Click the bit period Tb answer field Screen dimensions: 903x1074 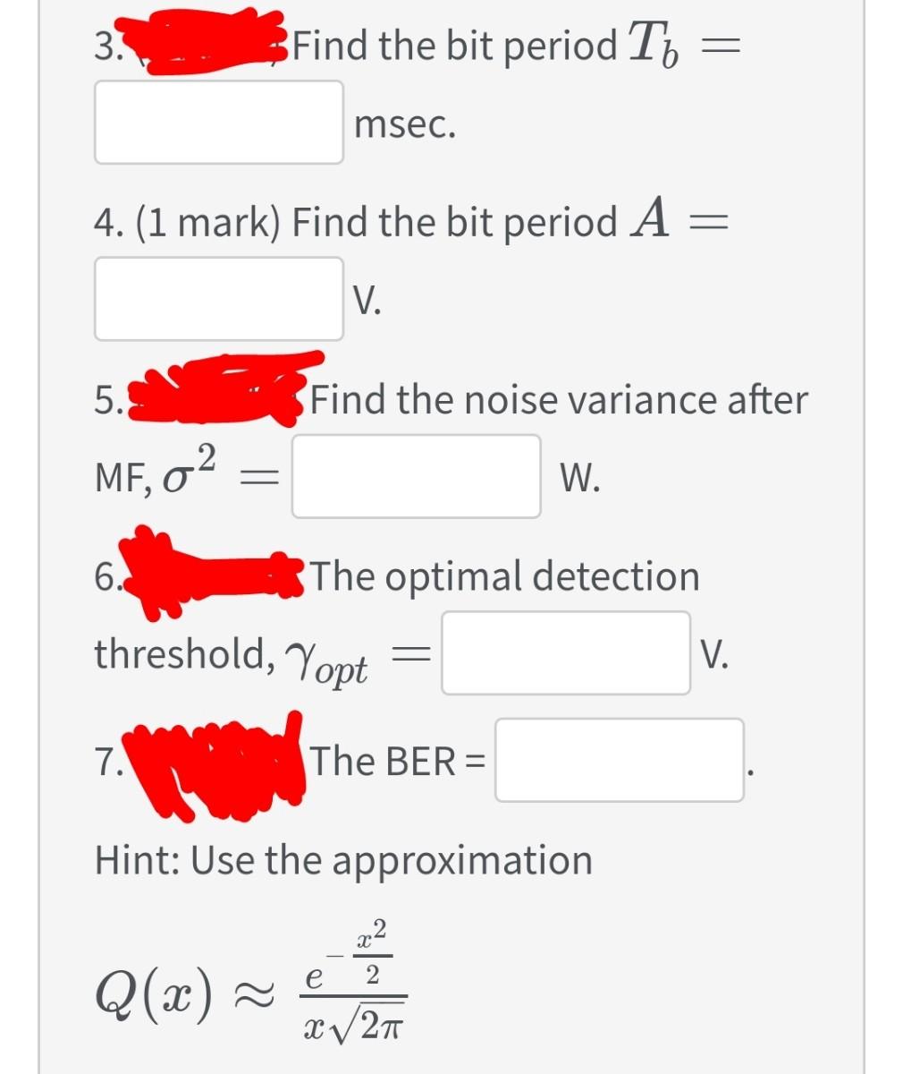click(x=219, y=123)
